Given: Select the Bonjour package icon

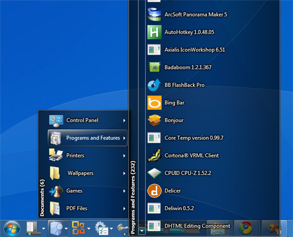Looking at the screenshot, I should pos(154,120).
